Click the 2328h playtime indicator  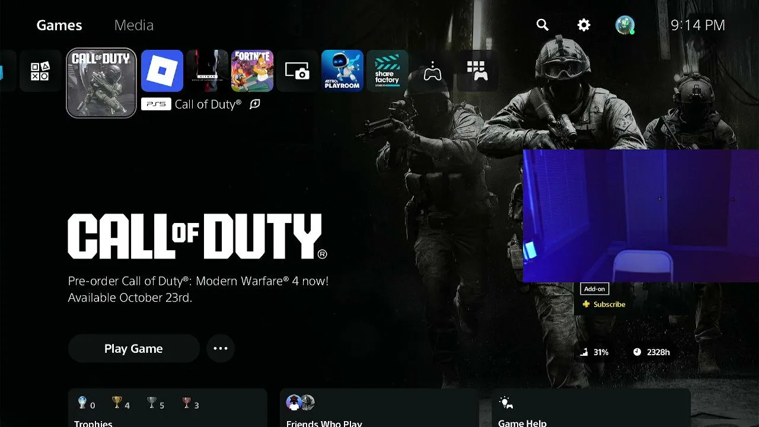651,352
